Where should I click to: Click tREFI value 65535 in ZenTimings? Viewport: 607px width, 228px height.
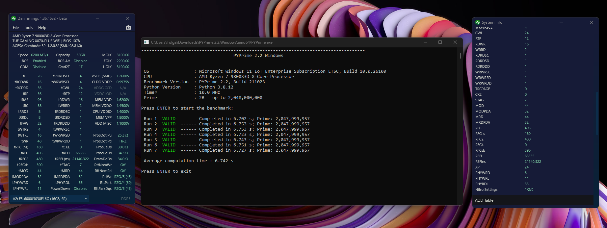pyautogui.click(x=81, y=153)
